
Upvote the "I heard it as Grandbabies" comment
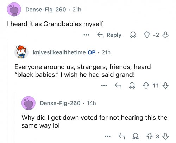point(147,35)
